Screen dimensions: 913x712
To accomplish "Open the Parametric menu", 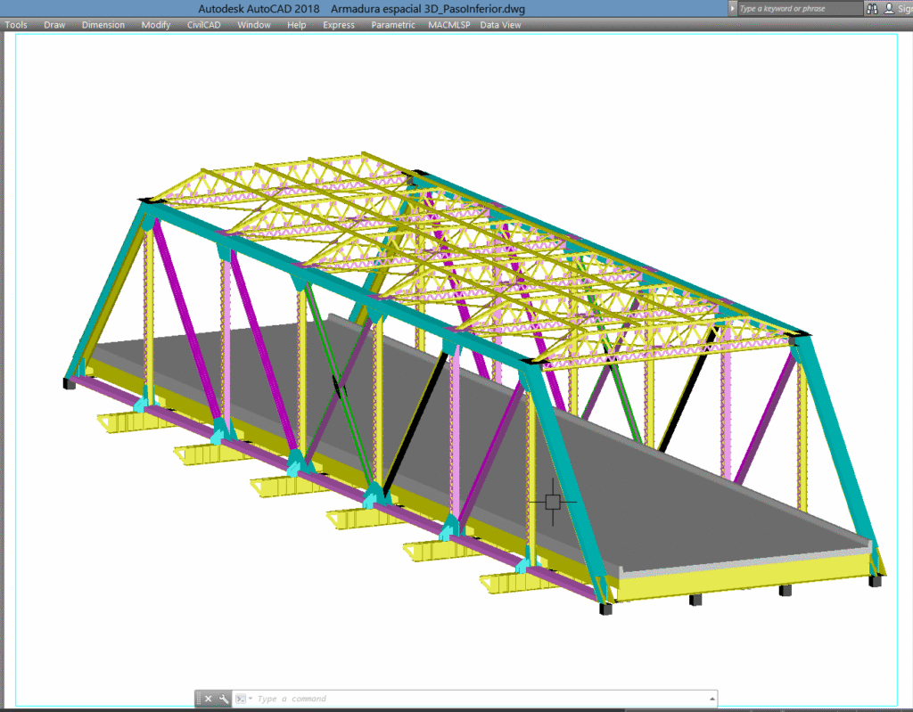I will 393,25.
